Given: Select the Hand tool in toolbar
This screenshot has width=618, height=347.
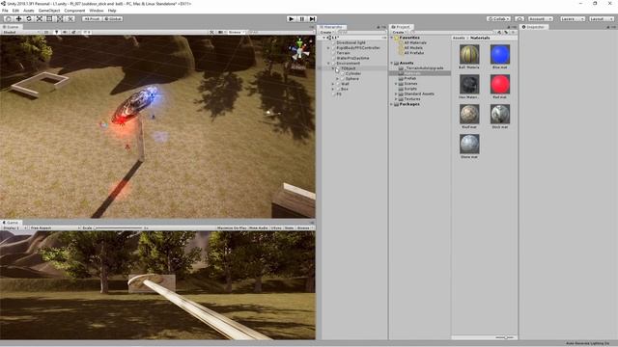Looking at the screenshot, I should point(8,18).
